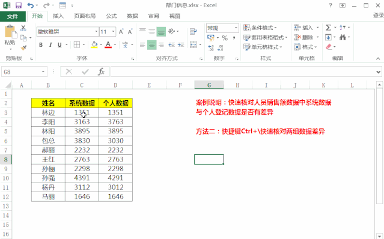The width and height of the screenshot is (384, 239).
Task: Click the comma style icon
Action: pos(234,38)
